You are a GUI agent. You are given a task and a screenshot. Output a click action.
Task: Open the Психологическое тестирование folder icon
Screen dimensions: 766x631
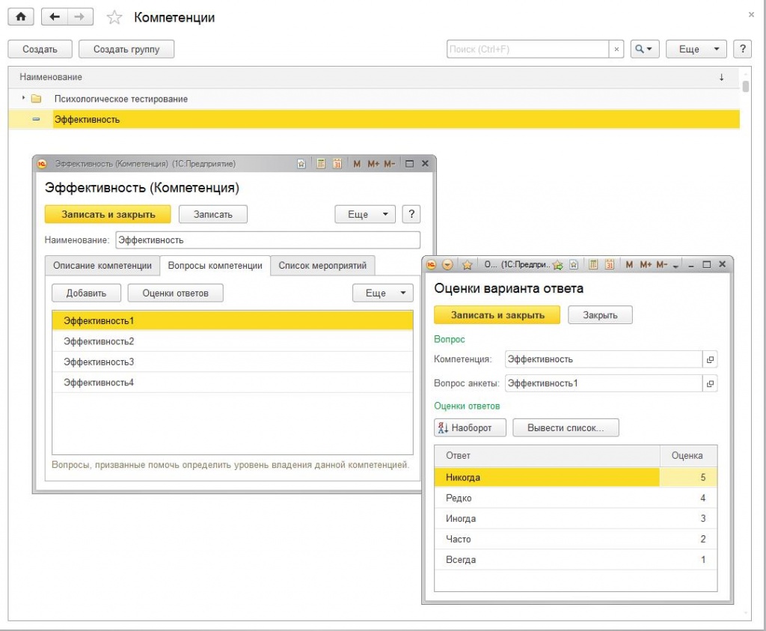[x=36, y=99]
